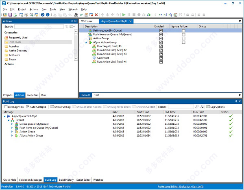Toggle Enabled checkbox for ASync Action Group
Image resolution: width=244 pixels, height=190 pixels.
(x=161, y=42)
